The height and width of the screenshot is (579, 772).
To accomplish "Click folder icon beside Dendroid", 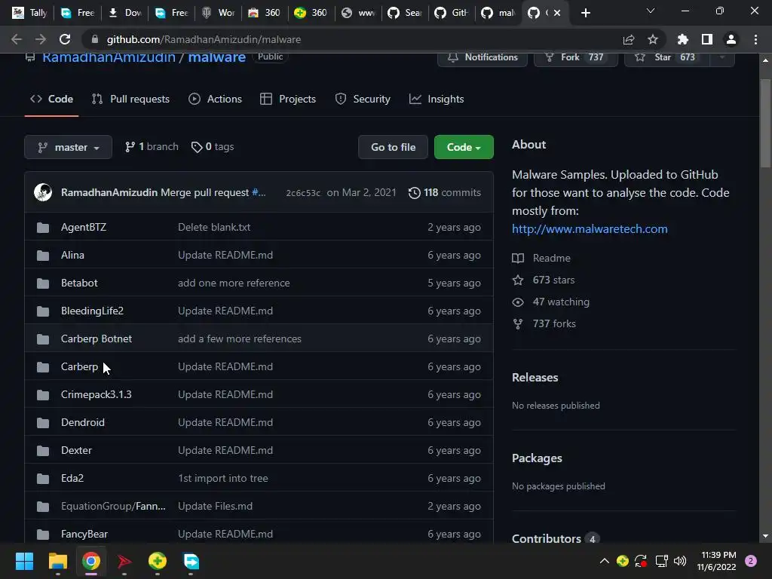I will tap(43, 422).
